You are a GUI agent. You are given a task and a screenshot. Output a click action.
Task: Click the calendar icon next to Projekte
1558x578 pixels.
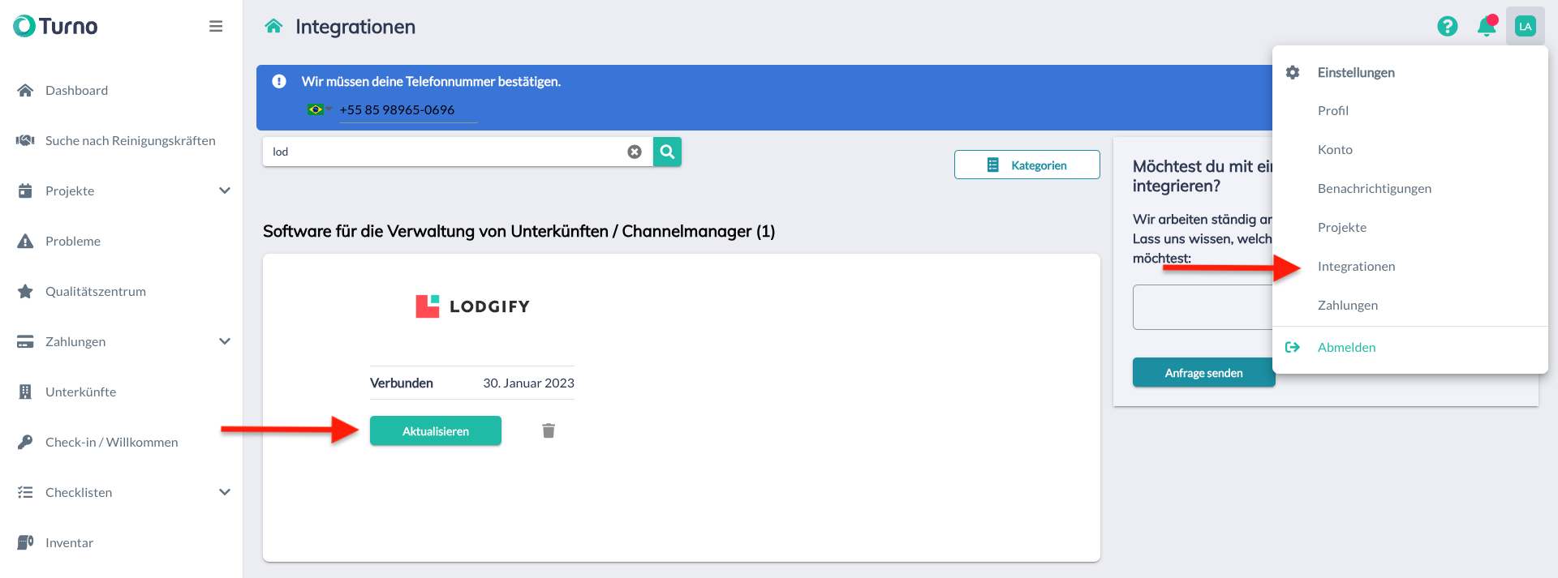click(x=25, y=191)
